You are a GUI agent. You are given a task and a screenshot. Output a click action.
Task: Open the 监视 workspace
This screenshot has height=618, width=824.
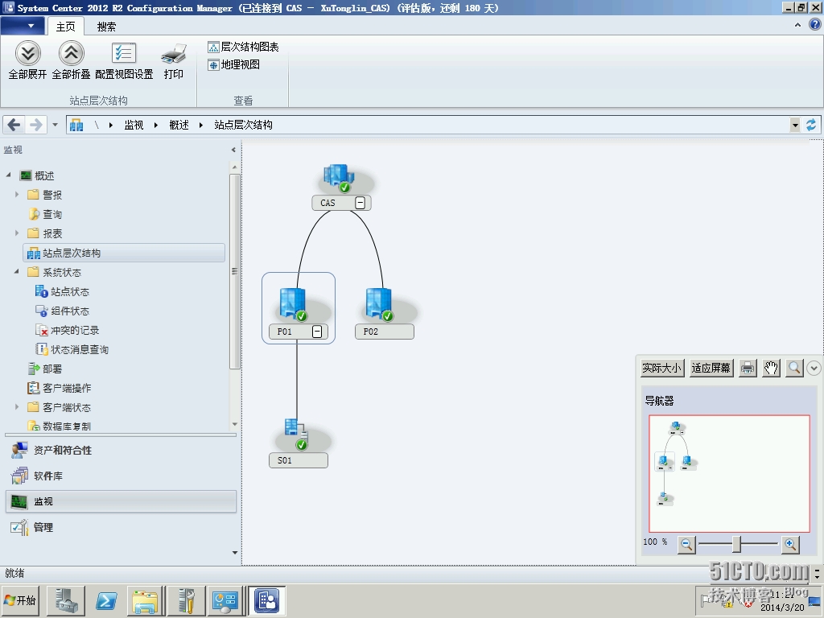click(x=121, y=501)
